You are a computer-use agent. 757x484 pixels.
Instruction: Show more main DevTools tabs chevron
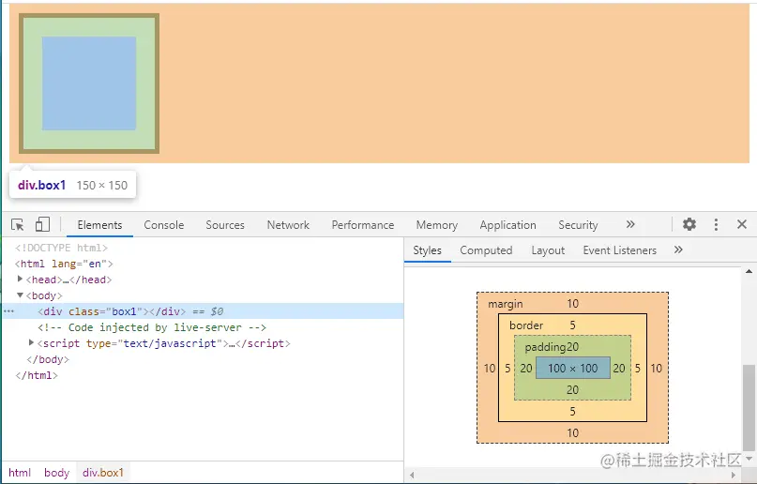630,224
